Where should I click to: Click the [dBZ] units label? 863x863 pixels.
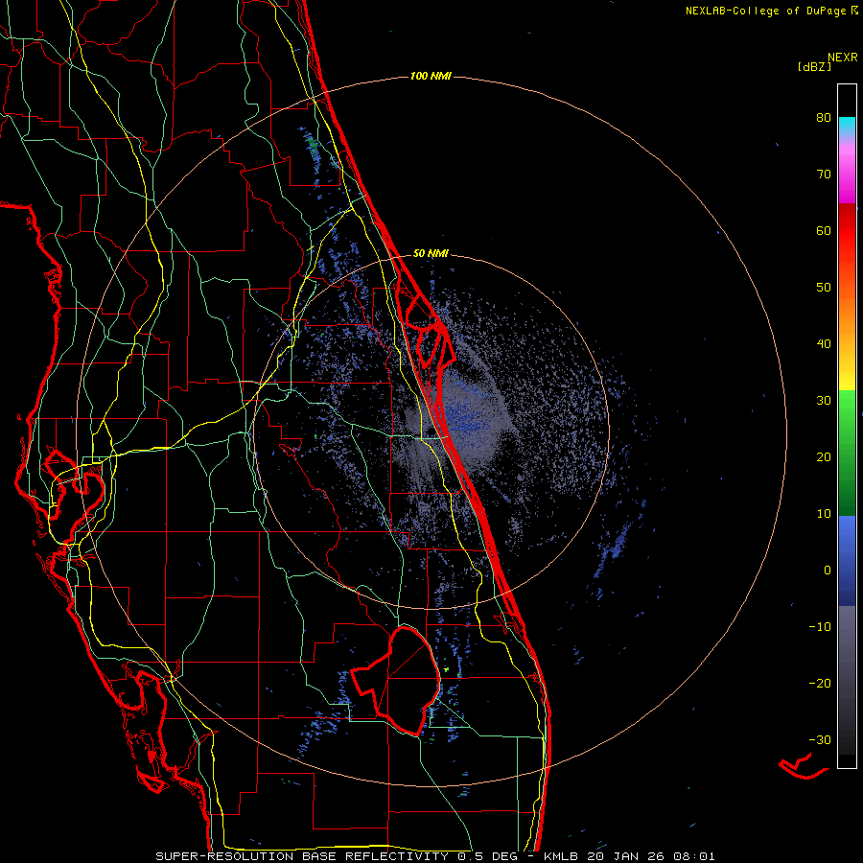(814, 66)
